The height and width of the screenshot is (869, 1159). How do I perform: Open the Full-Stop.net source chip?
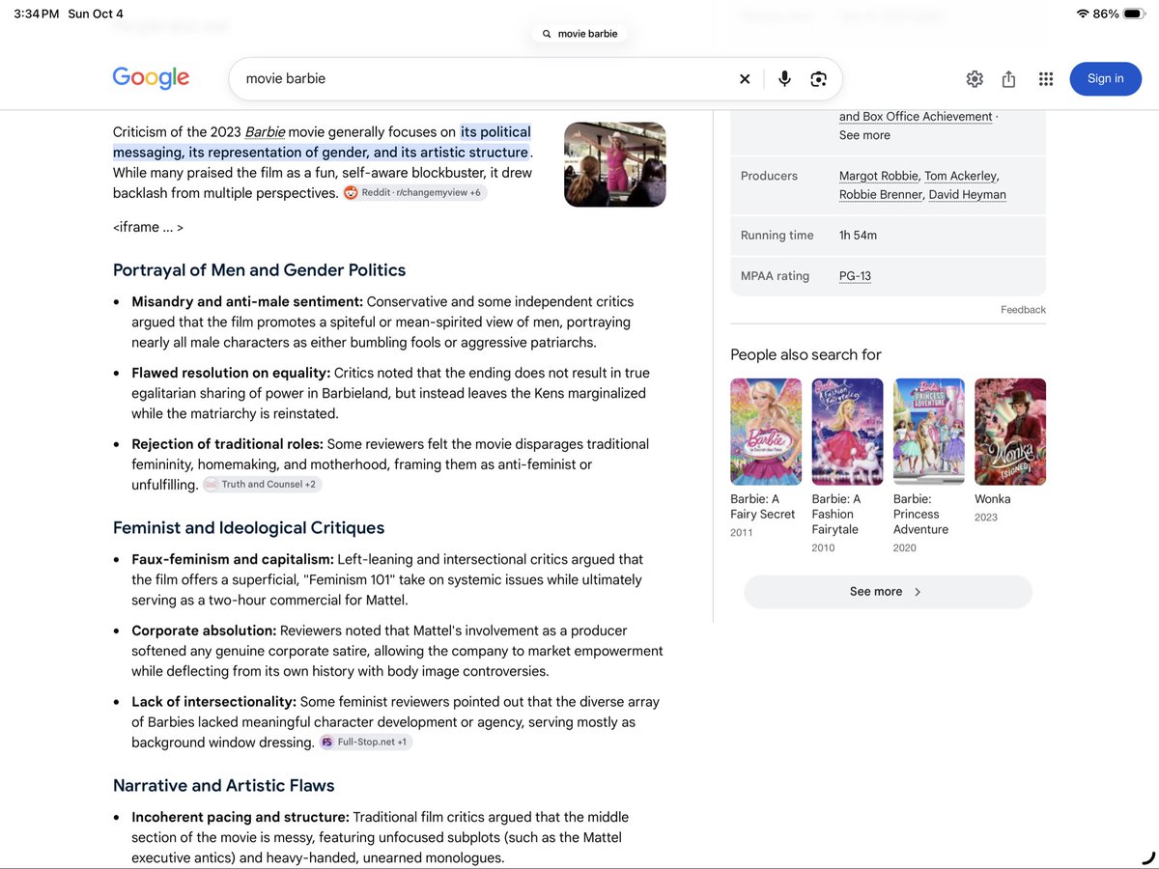pos(366,743)
